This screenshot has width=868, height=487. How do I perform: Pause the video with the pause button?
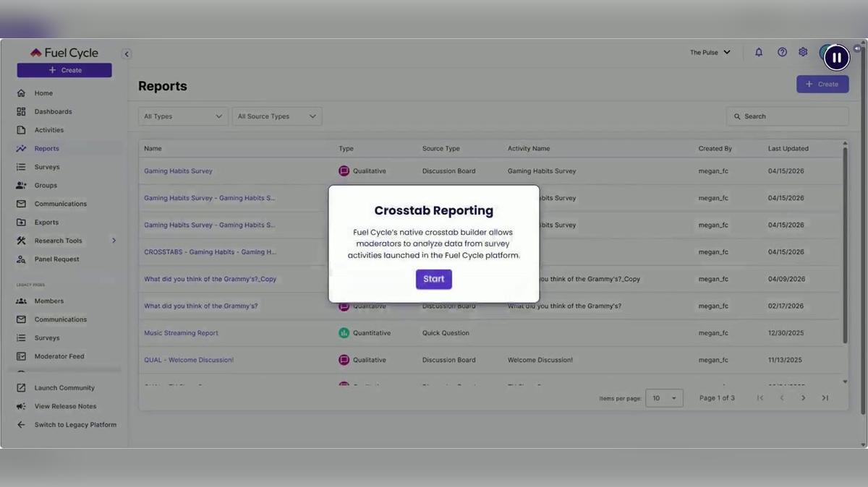[x=836, y=58]
